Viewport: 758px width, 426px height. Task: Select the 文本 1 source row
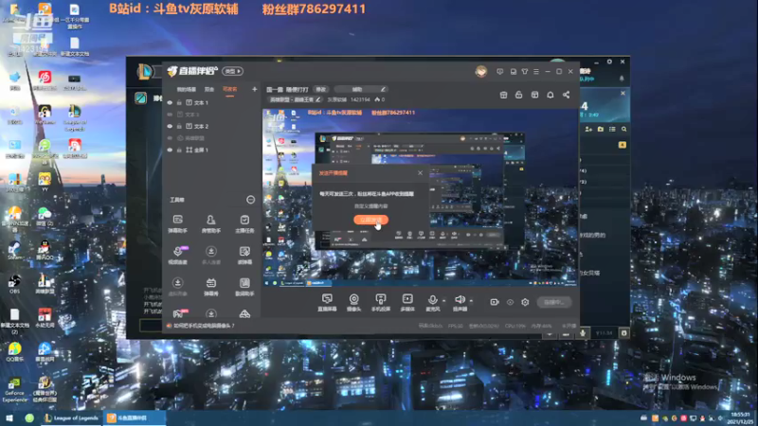pos(211,103)
